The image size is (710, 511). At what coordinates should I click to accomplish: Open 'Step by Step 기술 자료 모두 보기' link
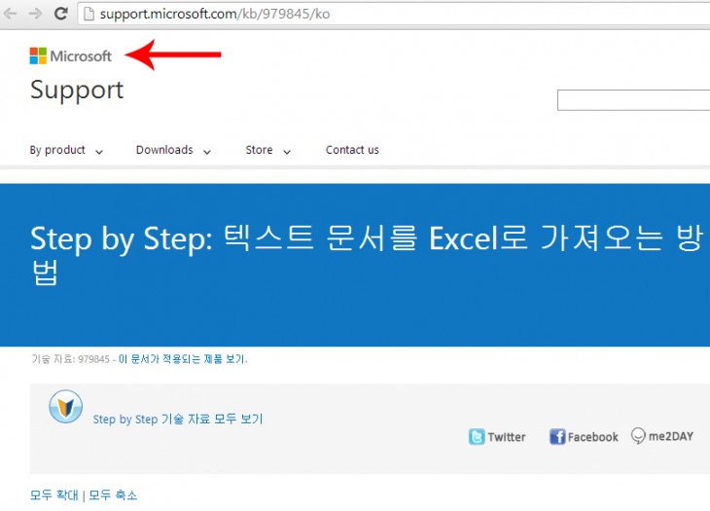click(x=178, y=420)
